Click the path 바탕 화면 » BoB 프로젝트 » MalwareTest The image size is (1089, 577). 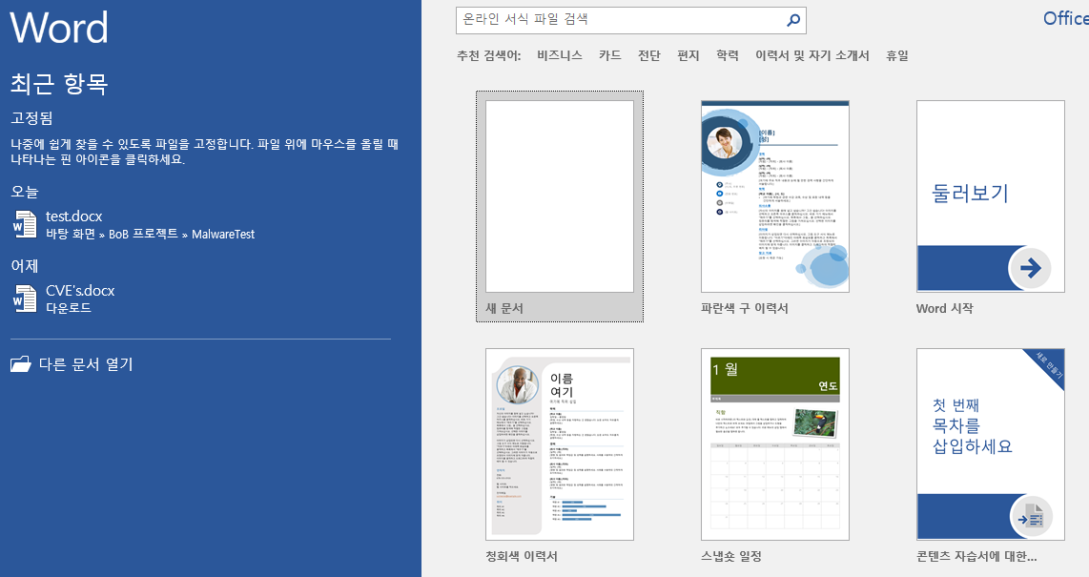tap(150, 234)
